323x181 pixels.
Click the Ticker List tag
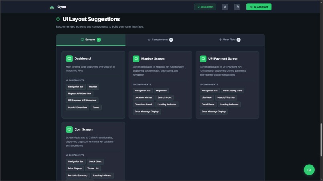(93, 169)
